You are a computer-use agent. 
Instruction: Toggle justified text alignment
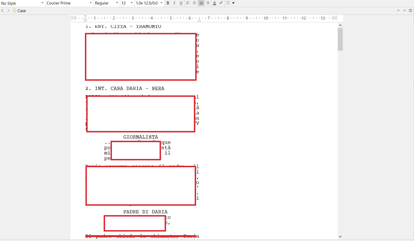tap(201, 3)
